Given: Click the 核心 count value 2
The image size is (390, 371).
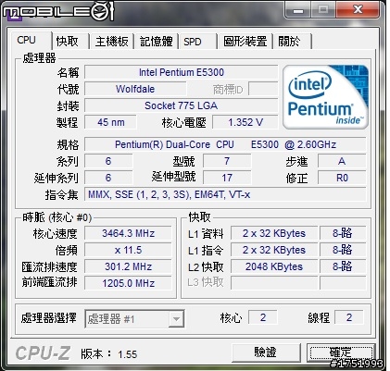Looking at the screenshot, I should tap(263, 317).
